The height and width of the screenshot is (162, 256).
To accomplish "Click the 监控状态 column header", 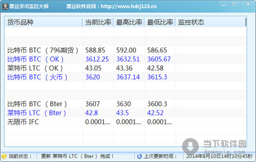I will pos(211,22).
